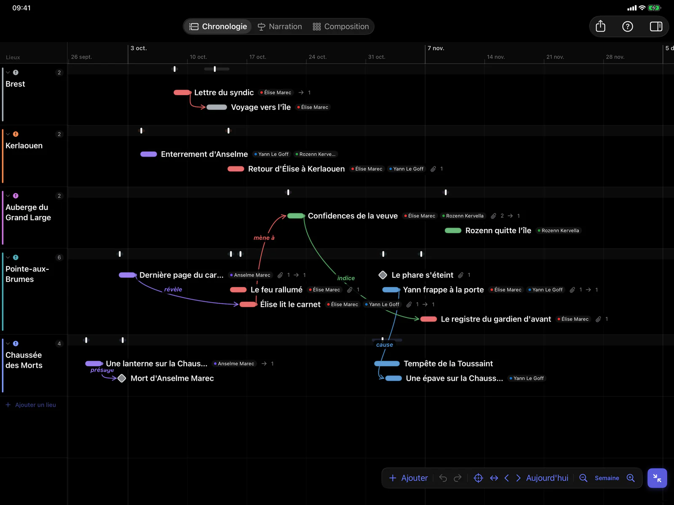This screenshot has height=505, width=674.
Task: Click Ajouter un lieu link
Action: pyautogui.click(x=31, y=405)
